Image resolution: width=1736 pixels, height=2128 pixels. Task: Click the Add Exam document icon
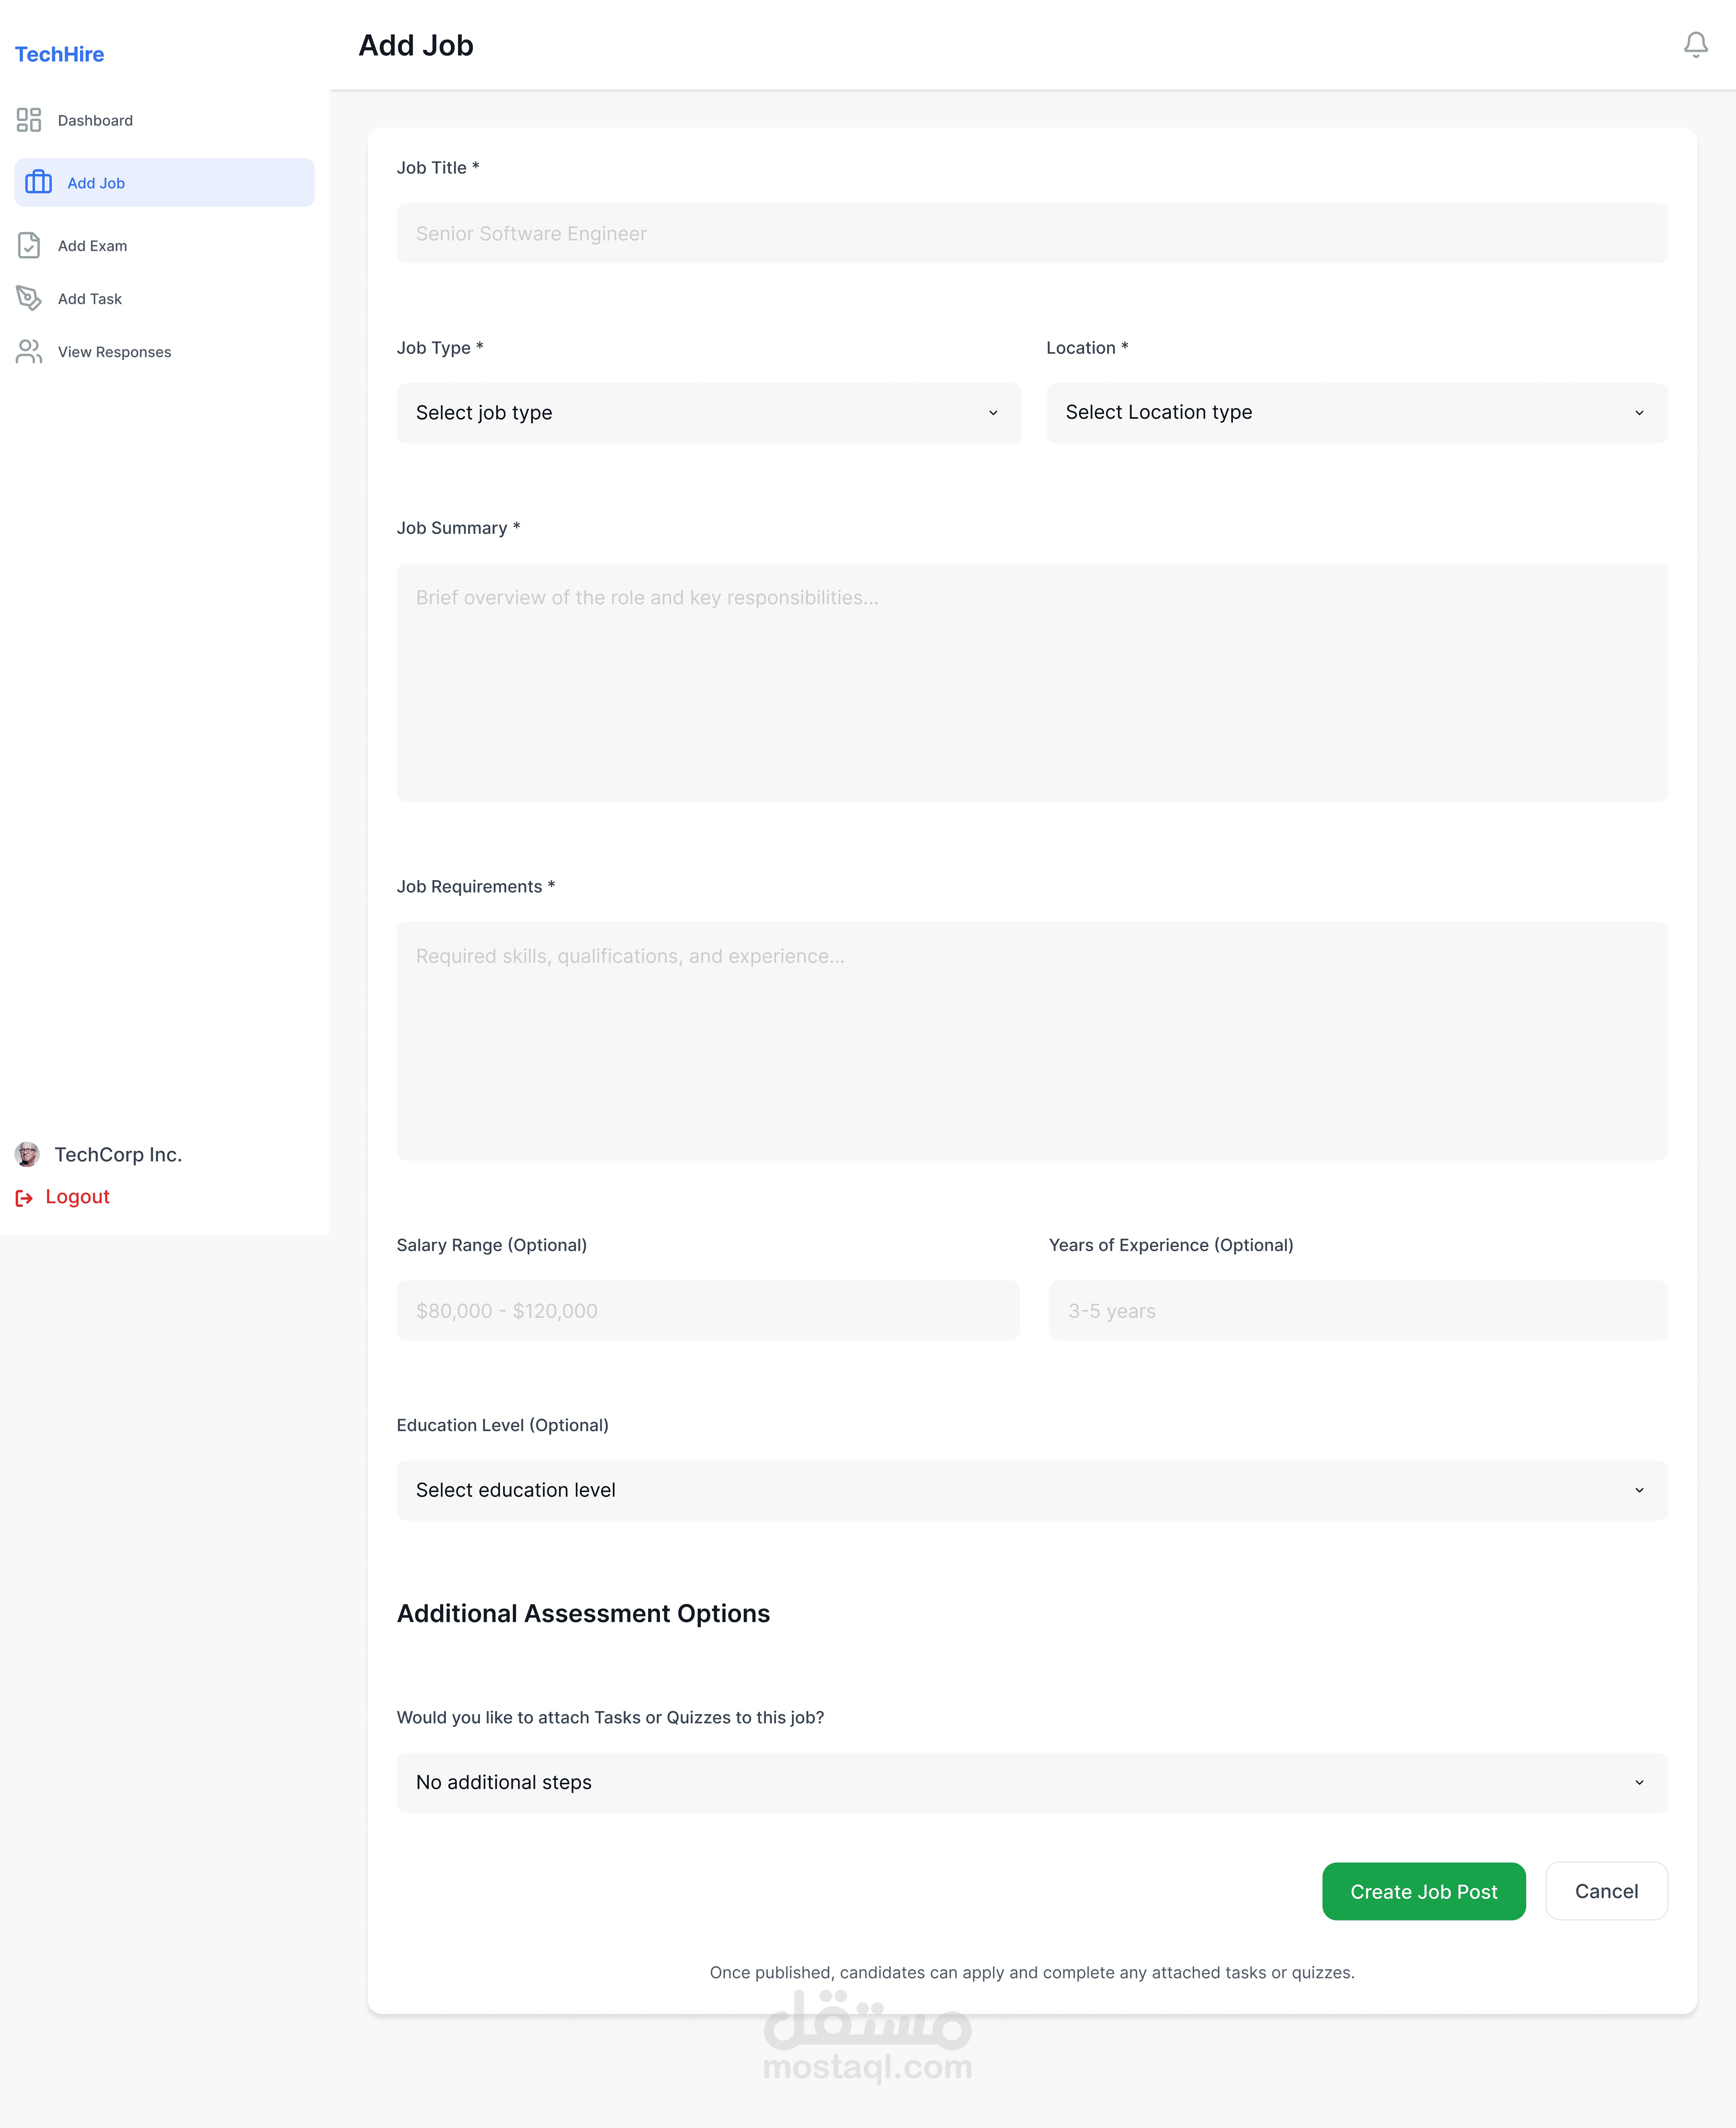tap(29, 245)
